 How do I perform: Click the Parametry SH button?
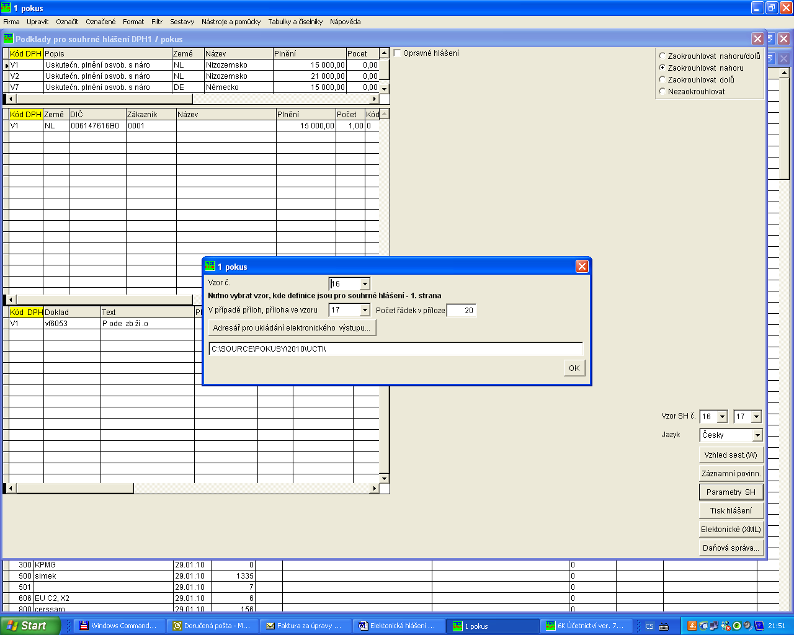click(x=731, y=492)
